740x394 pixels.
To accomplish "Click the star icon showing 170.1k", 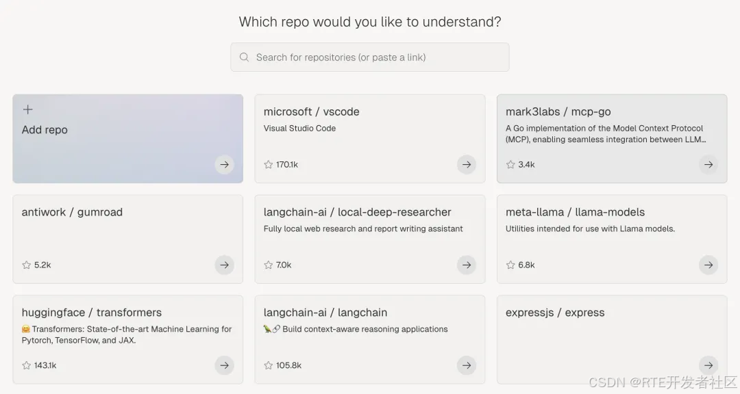I will coord(269,165).
